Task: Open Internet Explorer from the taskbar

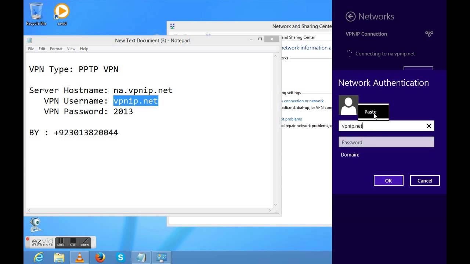Action: (39, 258)
